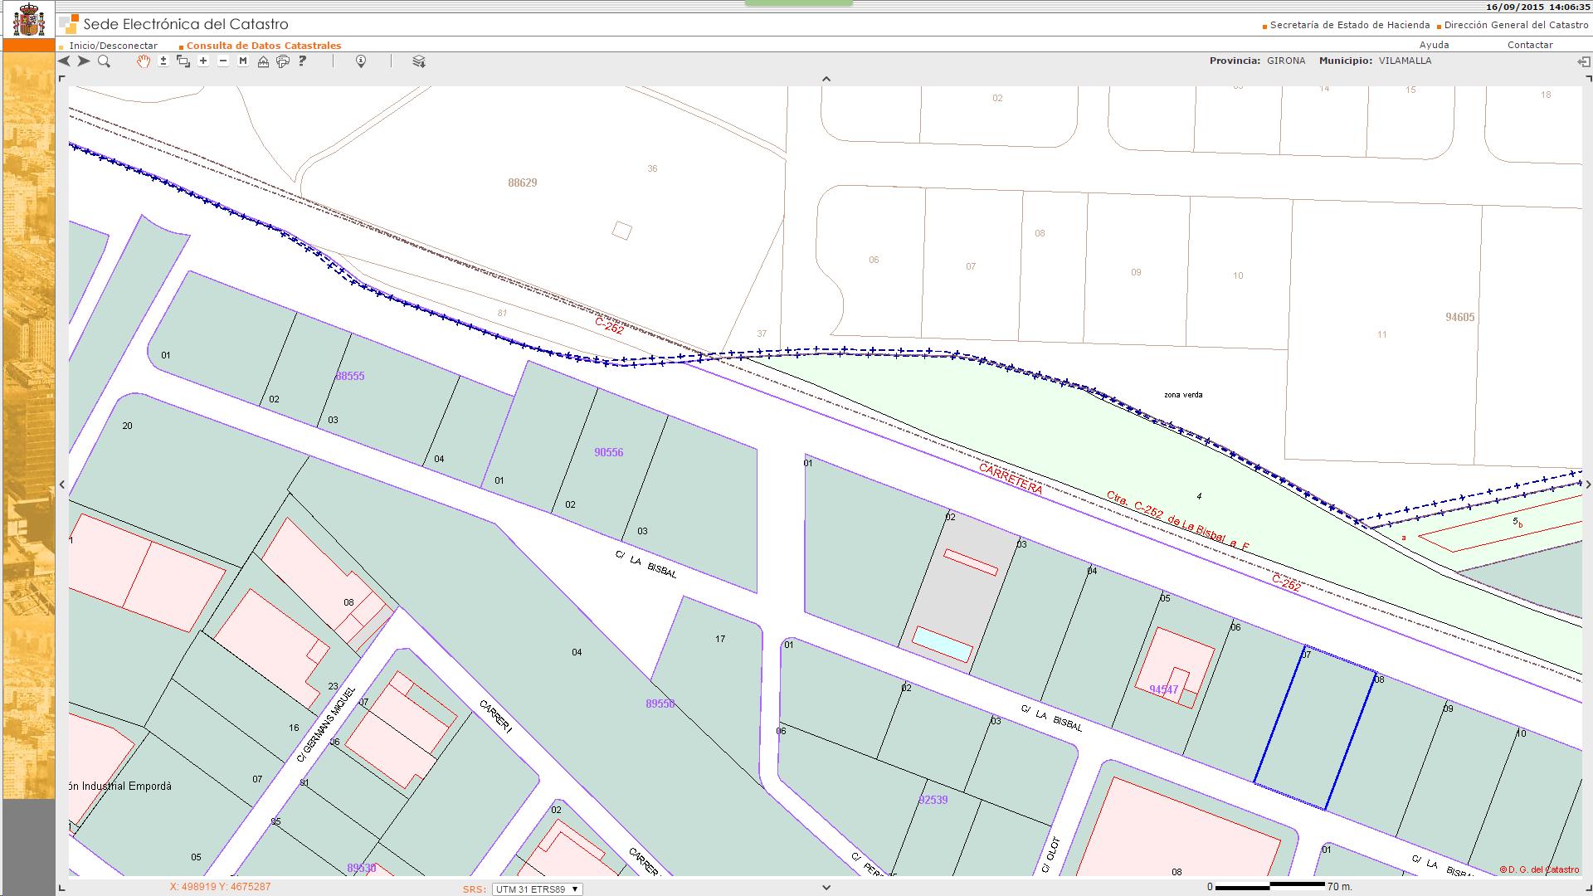Open Consulta de Datos Catastrales tab
Screen dimensions: 1593x896
click(263, 46)
